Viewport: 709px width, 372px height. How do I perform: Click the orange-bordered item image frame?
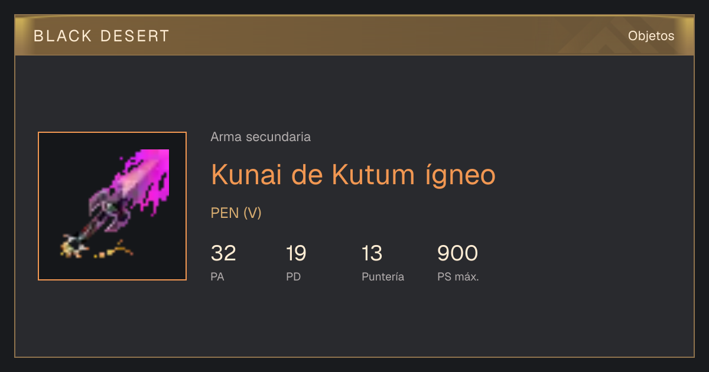pyautogui.click(x=112, y=206)
